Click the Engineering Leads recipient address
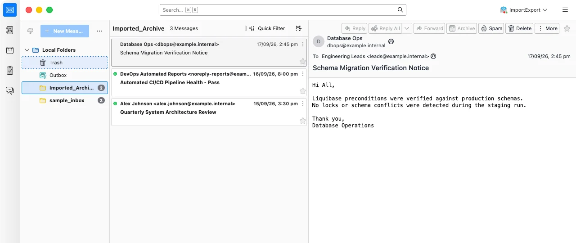Screen dimensions: 576x243 coord(375,57)
